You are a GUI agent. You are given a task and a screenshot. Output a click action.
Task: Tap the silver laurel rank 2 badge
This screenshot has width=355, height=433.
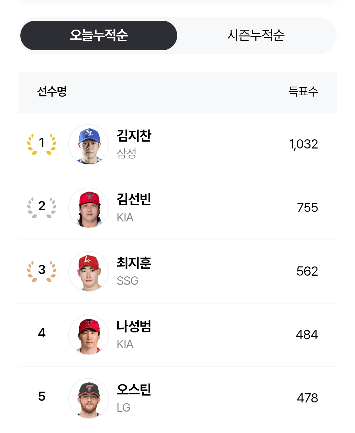[x=42, y=207]
